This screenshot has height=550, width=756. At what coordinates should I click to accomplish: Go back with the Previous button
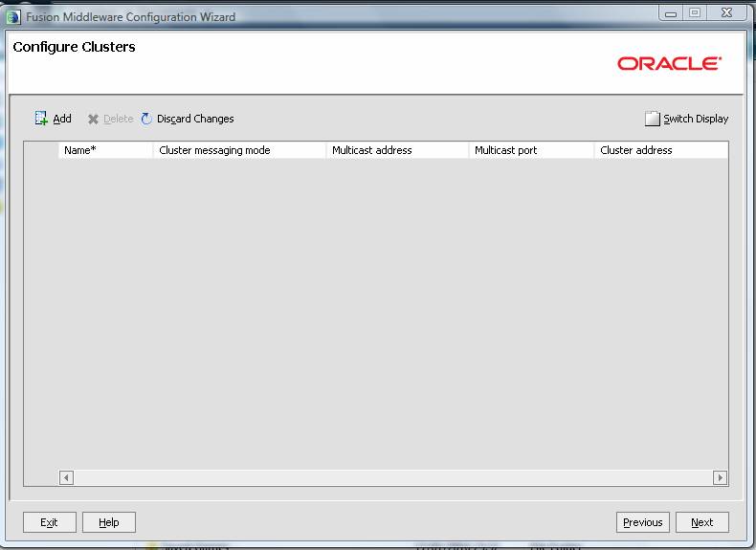pos(643,522)
